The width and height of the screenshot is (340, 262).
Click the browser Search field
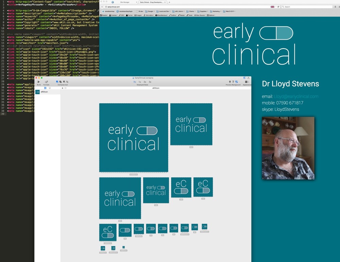(307, 7)
